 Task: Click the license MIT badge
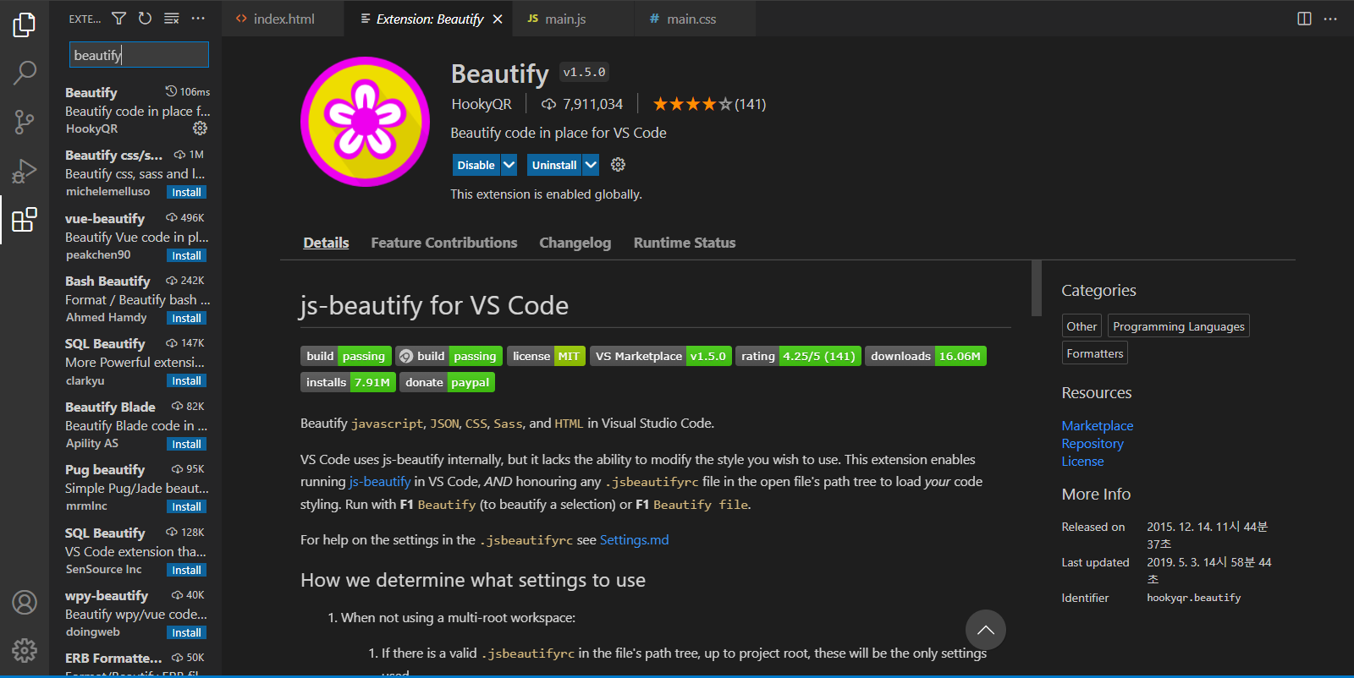tap(546, 356)
